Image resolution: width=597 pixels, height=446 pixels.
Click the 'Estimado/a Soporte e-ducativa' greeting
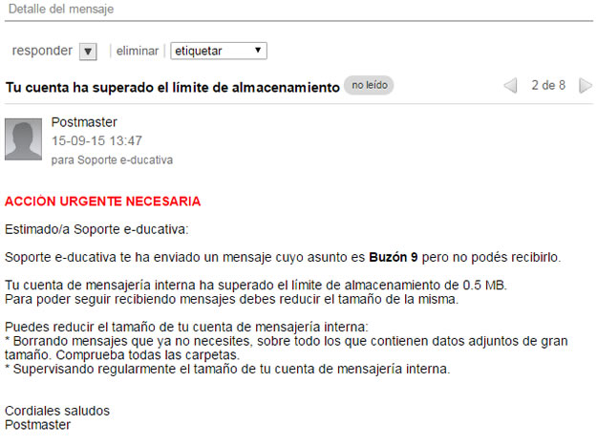tap(96, 229)
